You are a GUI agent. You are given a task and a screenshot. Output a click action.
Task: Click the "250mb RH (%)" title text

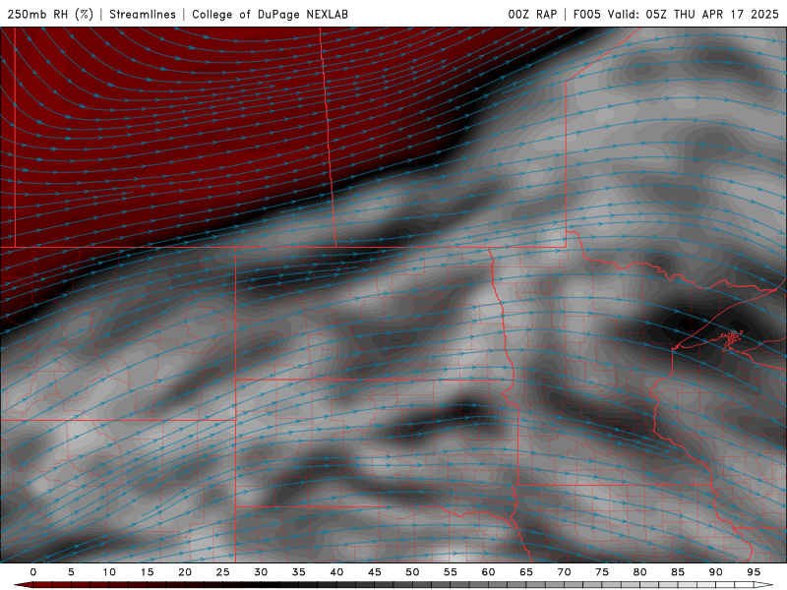click(x=50, y=14)
